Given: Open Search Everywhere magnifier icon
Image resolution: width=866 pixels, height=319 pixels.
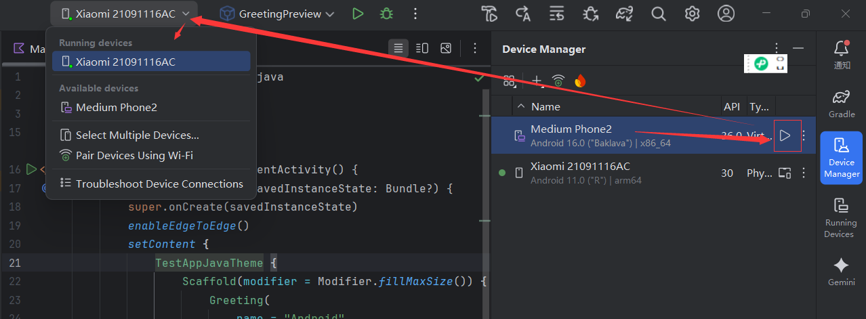Looking at the screenshot, I should pos(658,14).
